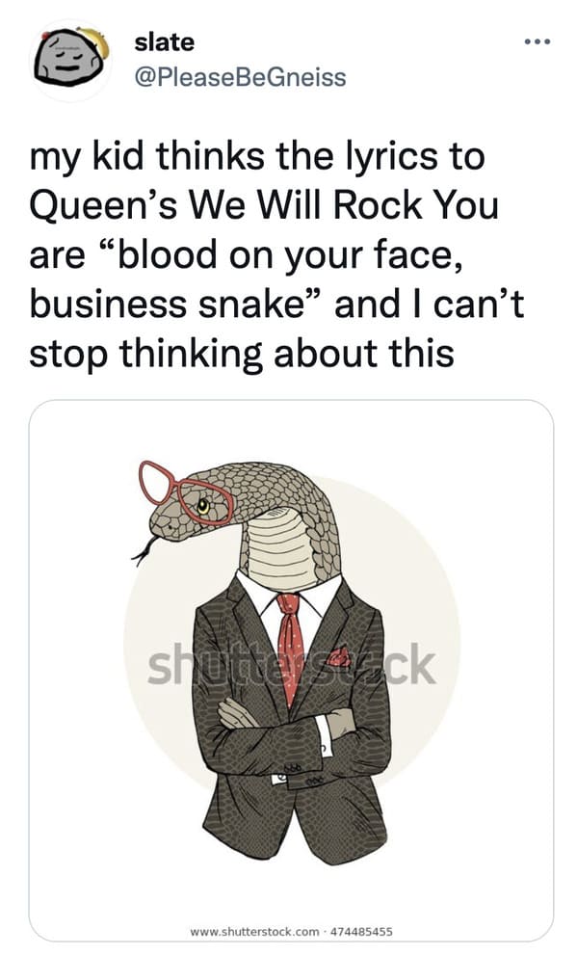Click the snake's hand on crossed arms
The width and height of the screenshot is (577, 955).
[237, 713]
